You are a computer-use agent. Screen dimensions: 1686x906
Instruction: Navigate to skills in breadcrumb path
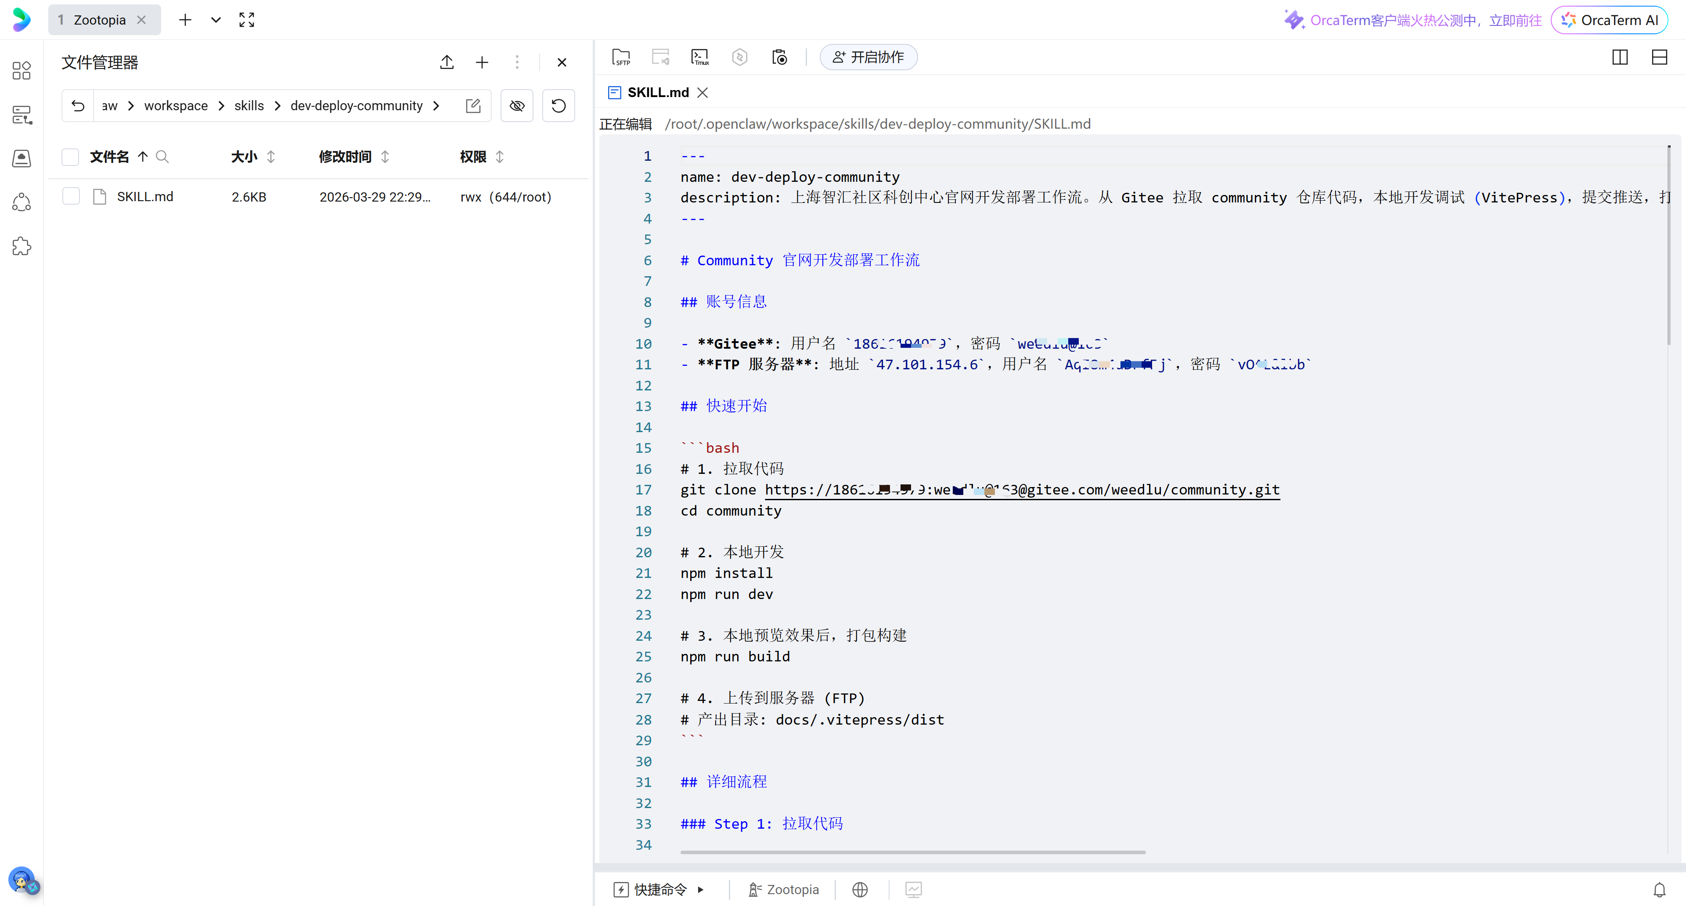tap(249, 105)
